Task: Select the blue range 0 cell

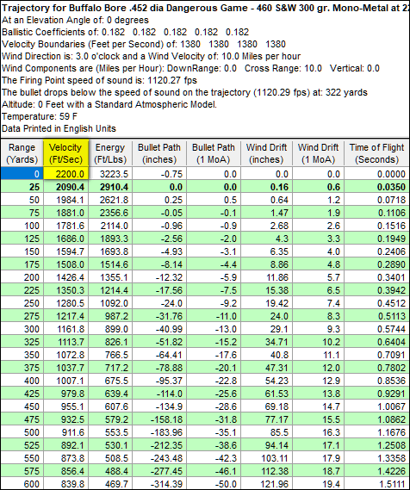Action: click(x=22, y=173)
